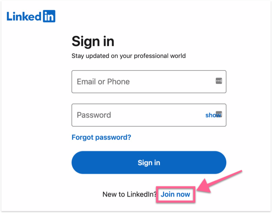Click inside the Email or Phone field
This screenshot has width=272, height=213.
coord(135,81)
